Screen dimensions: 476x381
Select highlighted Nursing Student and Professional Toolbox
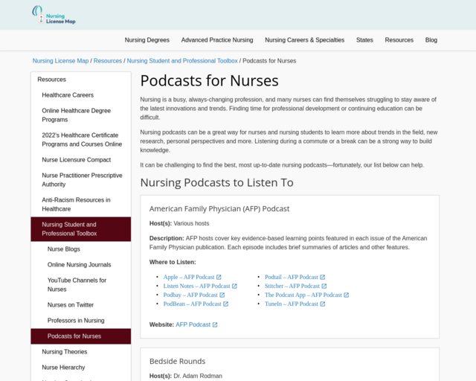pyautogui.click(x=81, y=229)
